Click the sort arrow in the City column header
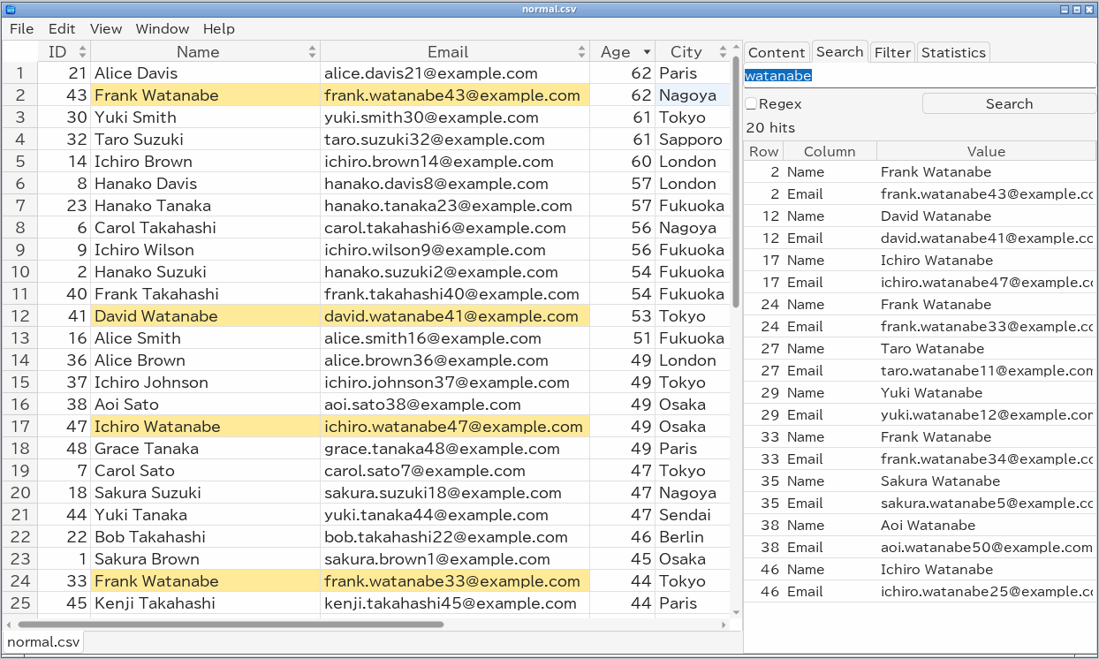1099x659 pixels. 723,52
